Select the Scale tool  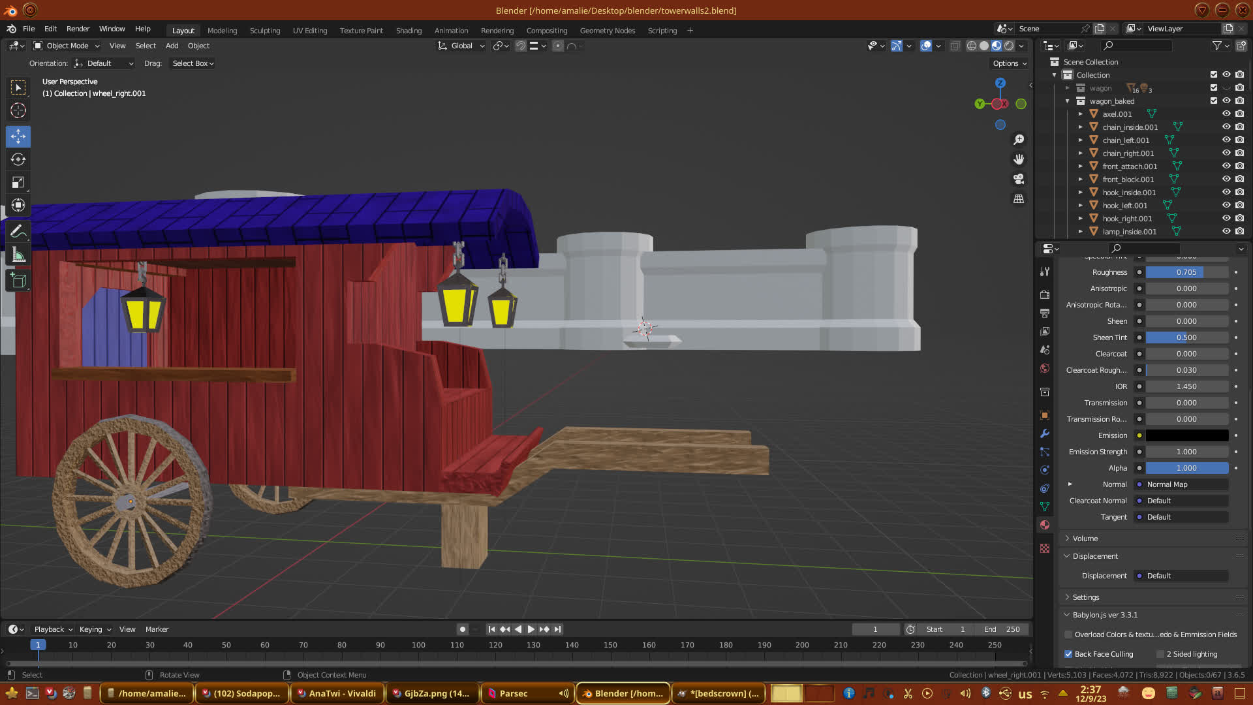(18, 183)
